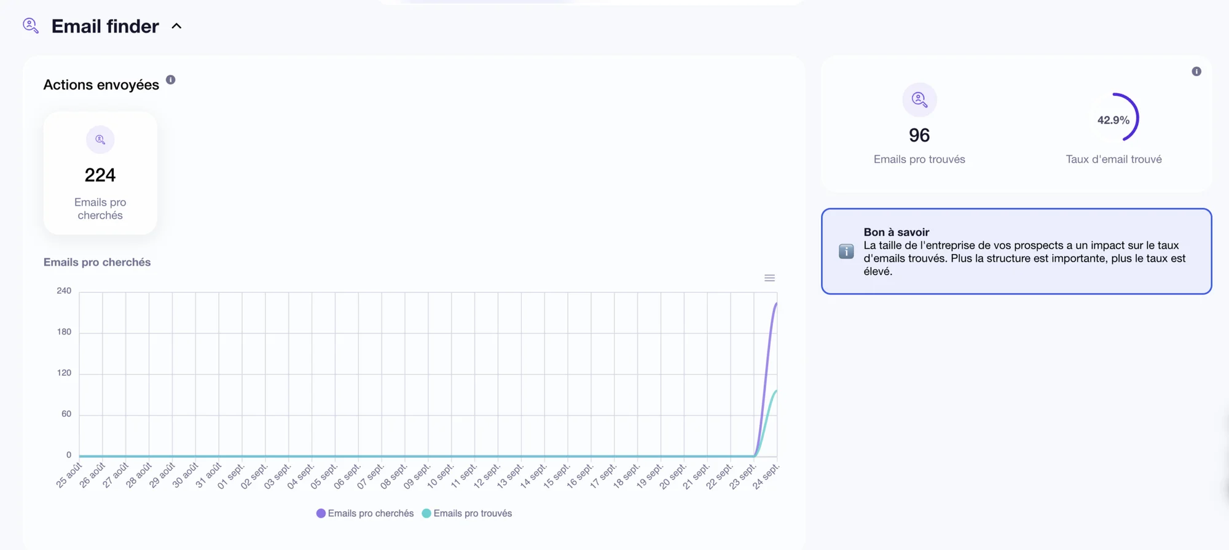Click the 17 sept. axis label

(603, 476)
